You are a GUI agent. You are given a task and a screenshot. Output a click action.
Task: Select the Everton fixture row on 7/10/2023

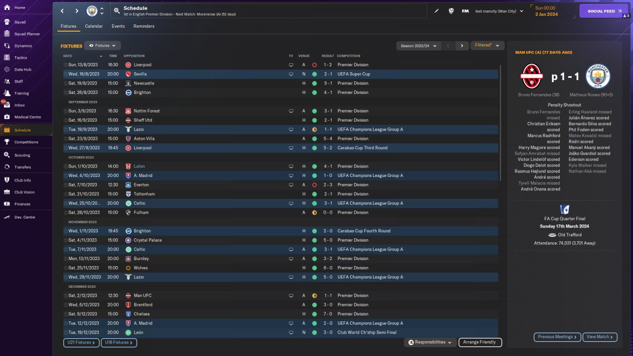280,185
